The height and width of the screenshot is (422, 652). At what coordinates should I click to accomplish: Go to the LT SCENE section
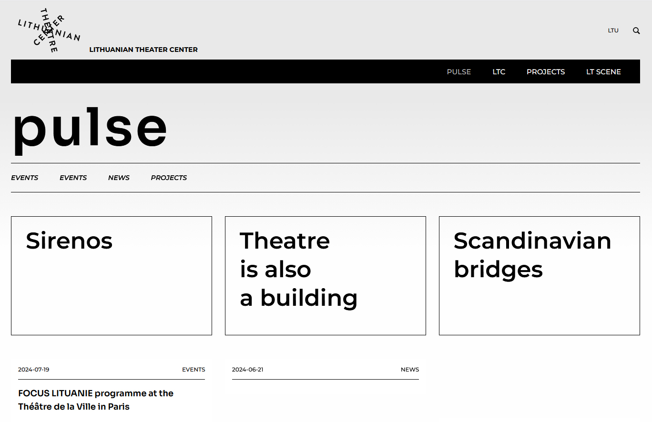[x=603, y=71]
